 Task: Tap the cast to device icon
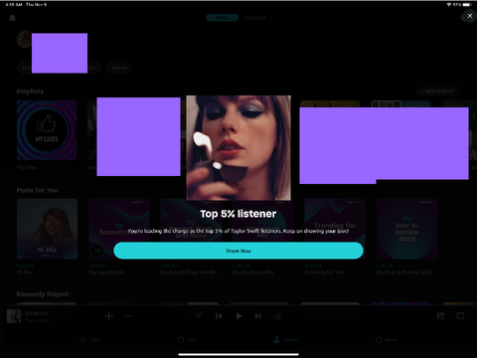[460, 316]
